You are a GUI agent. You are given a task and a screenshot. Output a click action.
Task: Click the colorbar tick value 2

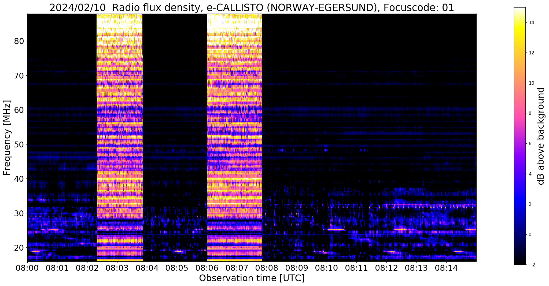(x=530, y=204)
